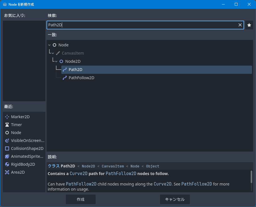Screen dimensions: 256x207
Task: Minimize the Node creation dialog
Action: [x=223, y=5]
